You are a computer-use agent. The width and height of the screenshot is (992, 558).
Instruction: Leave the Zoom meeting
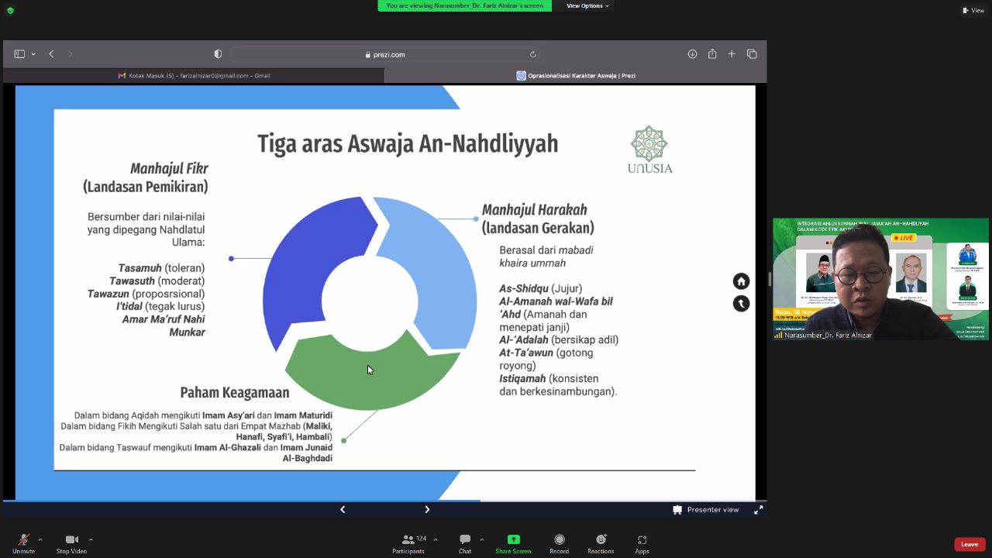(970, 544)
